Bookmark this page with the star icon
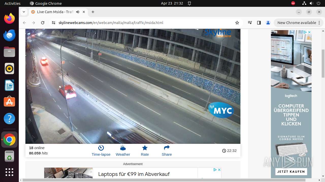The image size is (325, 182). click(237, 23)
